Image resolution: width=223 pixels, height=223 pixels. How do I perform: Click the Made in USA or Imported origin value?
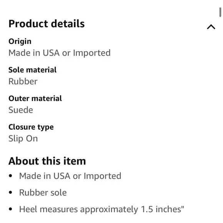tap(60, 53)
